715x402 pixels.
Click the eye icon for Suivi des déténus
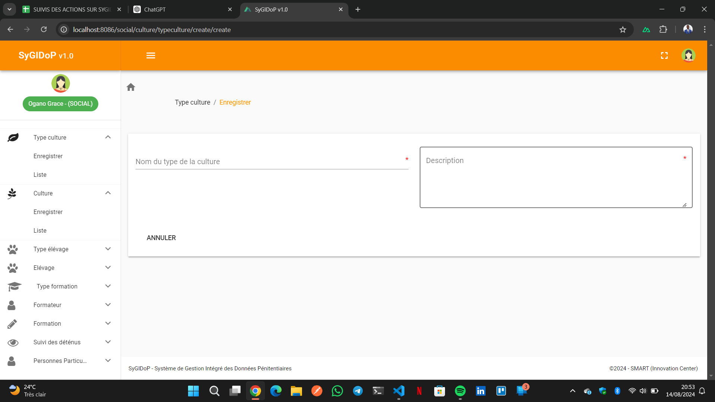[13, 342]
